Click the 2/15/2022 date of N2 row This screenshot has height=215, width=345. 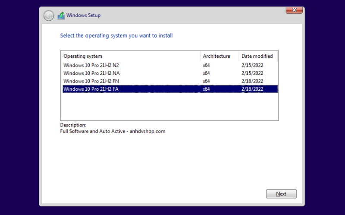(x=252, y=66)
